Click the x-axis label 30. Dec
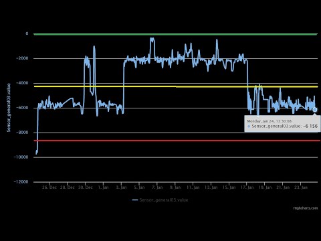The width and height of the screenshot is (321, 241). click(86, 187)
